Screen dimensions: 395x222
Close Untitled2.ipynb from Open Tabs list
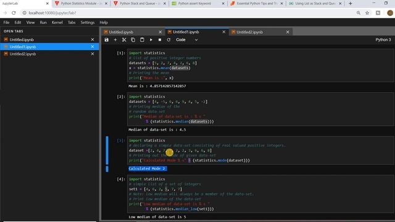point(93,54)
